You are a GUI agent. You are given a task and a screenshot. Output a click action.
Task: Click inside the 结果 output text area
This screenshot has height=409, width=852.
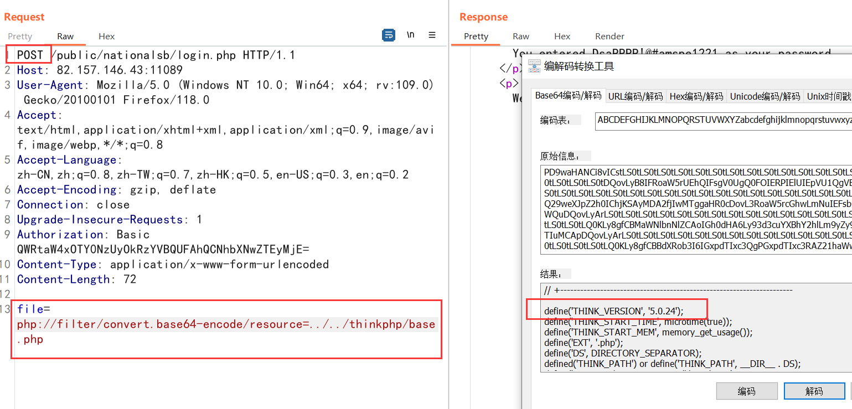pyautogui.click(x=696, y=327)
